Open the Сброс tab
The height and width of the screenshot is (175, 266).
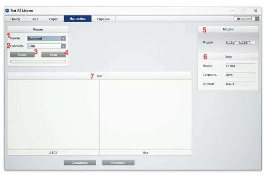pyautogui.click(x=54, y=19)
